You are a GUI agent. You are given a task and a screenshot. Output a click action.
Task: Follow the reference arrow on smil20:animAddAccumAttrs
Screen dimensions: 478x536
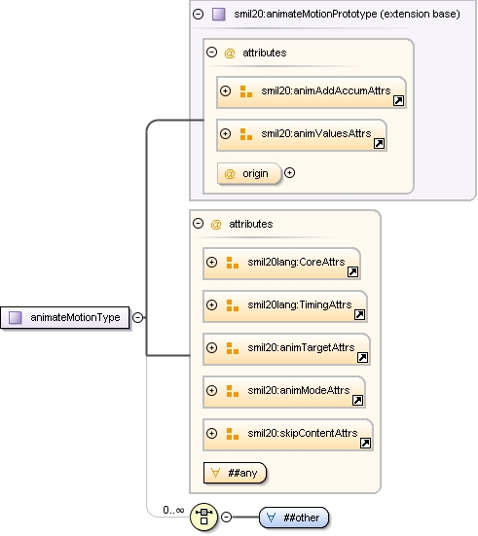coord(398,101)
